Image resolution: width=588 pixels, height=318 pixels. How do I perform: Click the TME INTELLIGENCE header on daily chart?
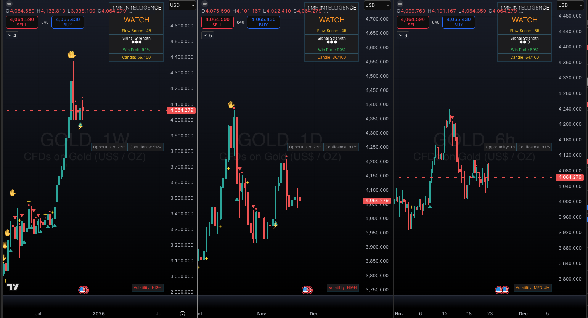331,8
